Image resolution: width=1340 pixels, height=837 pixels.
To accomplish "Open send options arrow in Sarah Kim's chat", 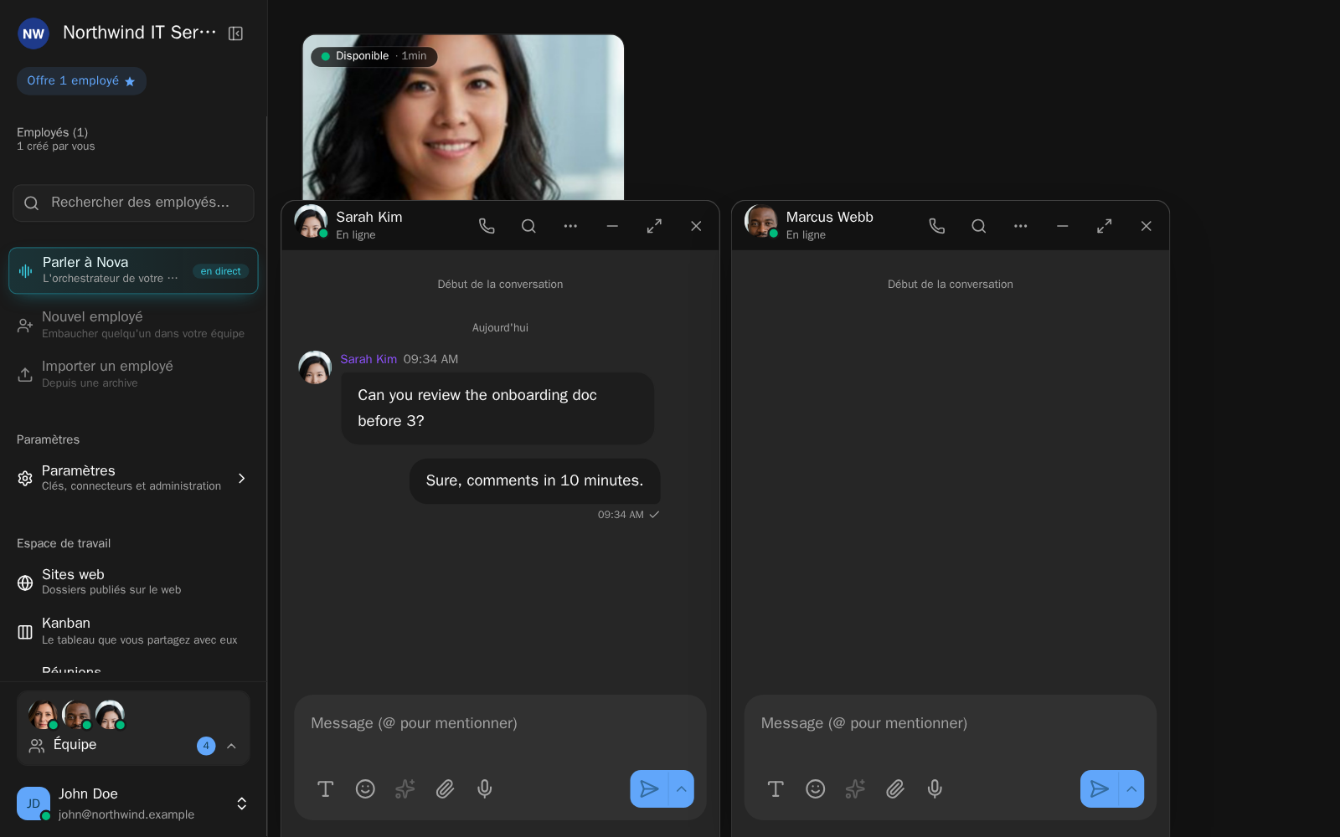I will click(682, 788).
